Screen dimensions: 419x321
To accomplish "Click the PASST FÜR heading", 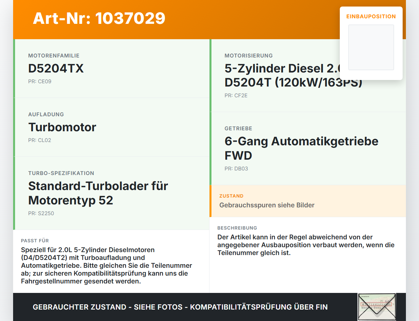I will click(35, 241).
